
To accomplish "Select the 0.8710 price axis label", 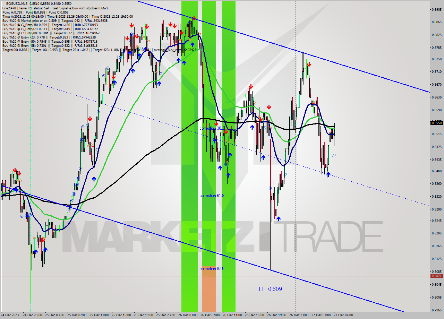I will pyautogui.click(x=436, y=72).
